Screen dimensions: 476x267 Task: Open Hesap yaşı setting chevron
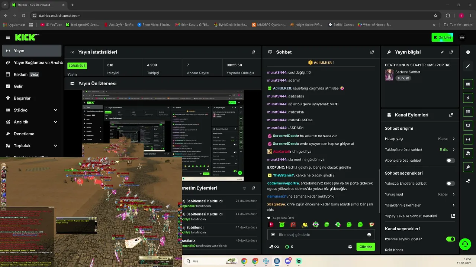[453, 139]
